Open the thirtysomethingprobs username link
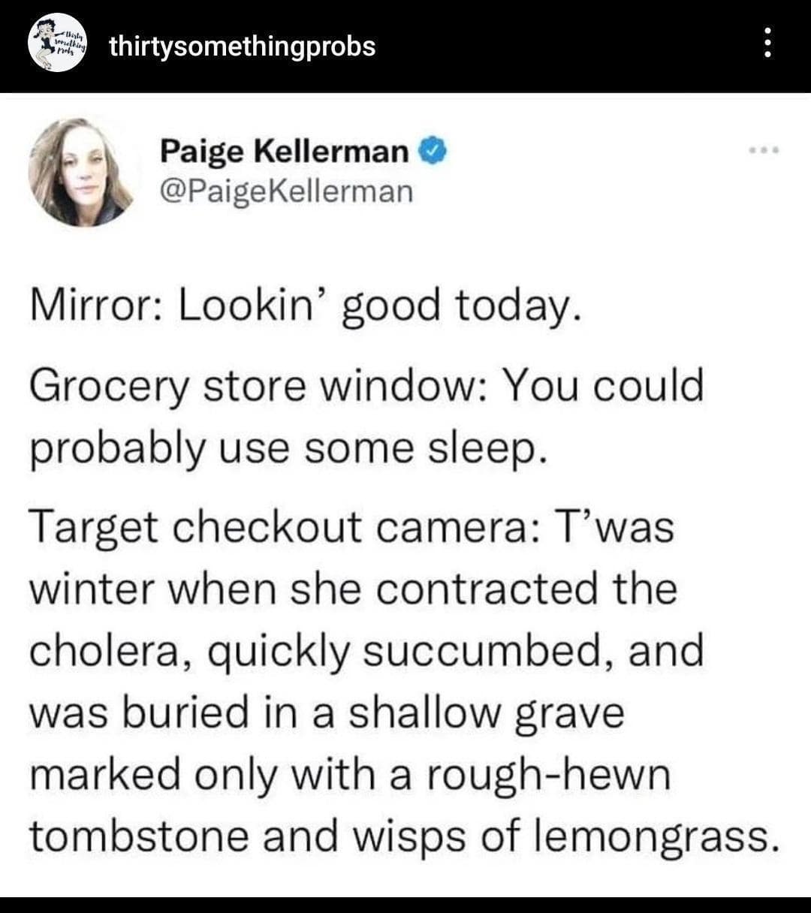This screenshot has height=913, width=811. pos(242,47)
